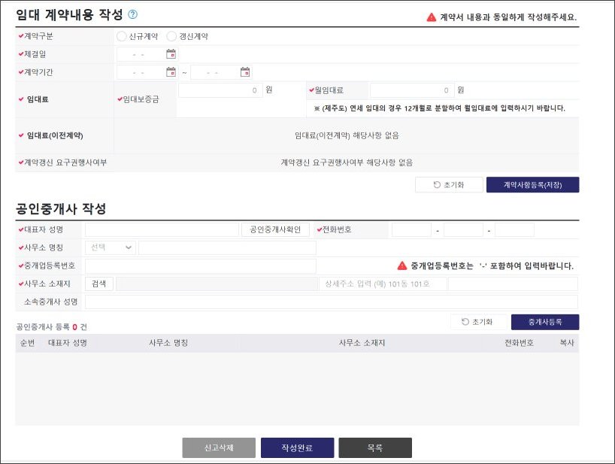
Task: Open the 계약기간 start date calendar
Action: pos(170,72)
